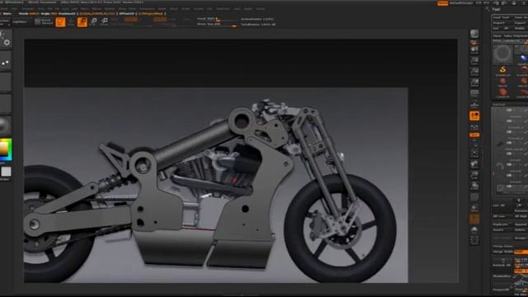Select the Rotate mode icon in top shelf
This screenshot has height=297, width=528.
click(105, 22)
